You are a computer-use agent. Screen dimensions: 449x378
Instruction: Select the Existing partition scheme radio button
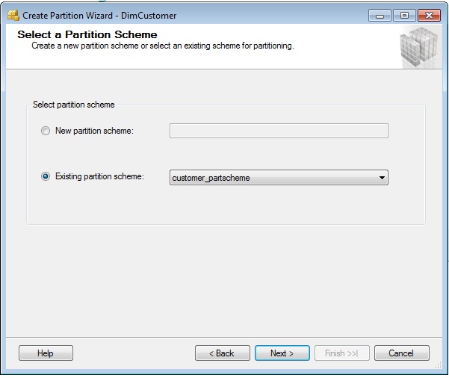(46, 176)
